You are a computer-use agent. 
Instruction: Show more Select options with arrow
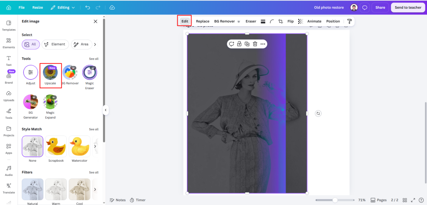[x=95, y=45]
